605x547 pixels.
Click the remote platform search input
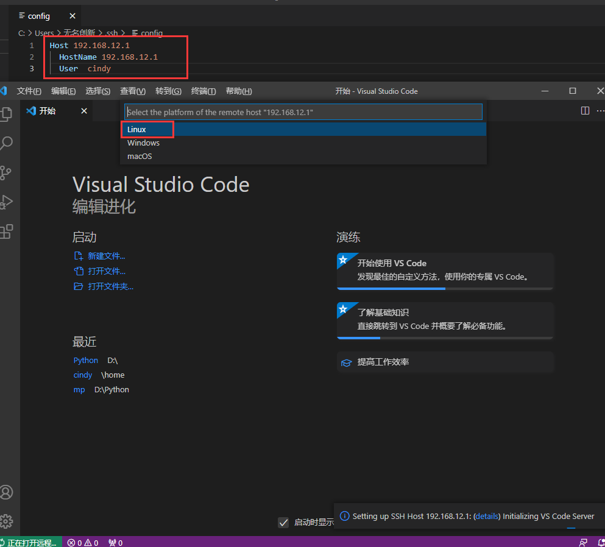pyautogui.click(x=303, y=112)
